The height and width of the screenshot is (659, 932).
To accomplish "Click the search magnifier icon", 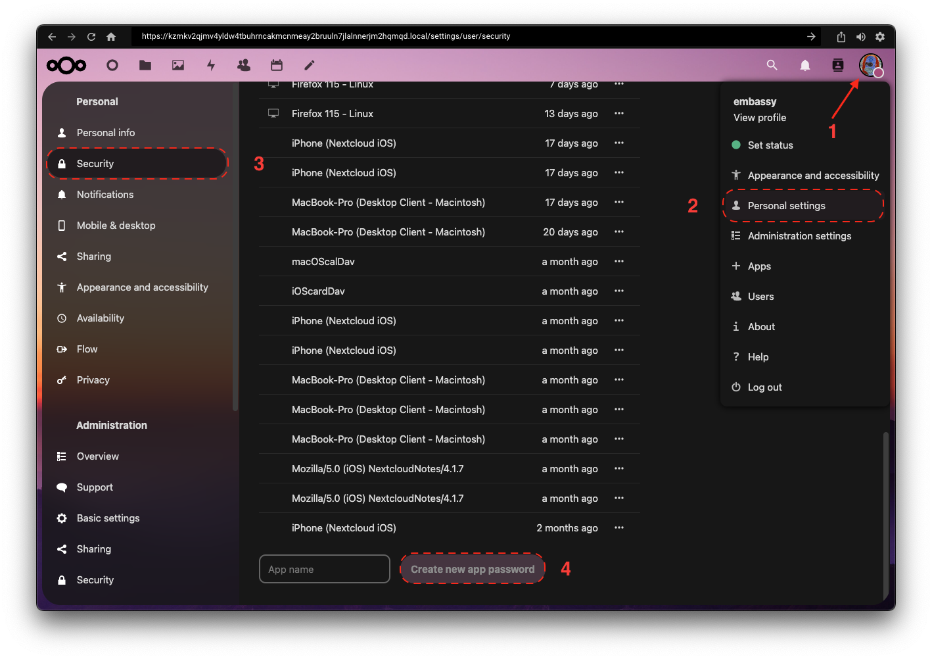I will click(x=772, y=65).
